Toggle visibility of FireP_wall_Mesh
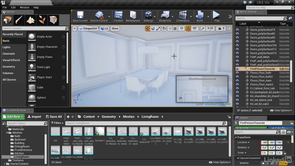 [237, 57]
